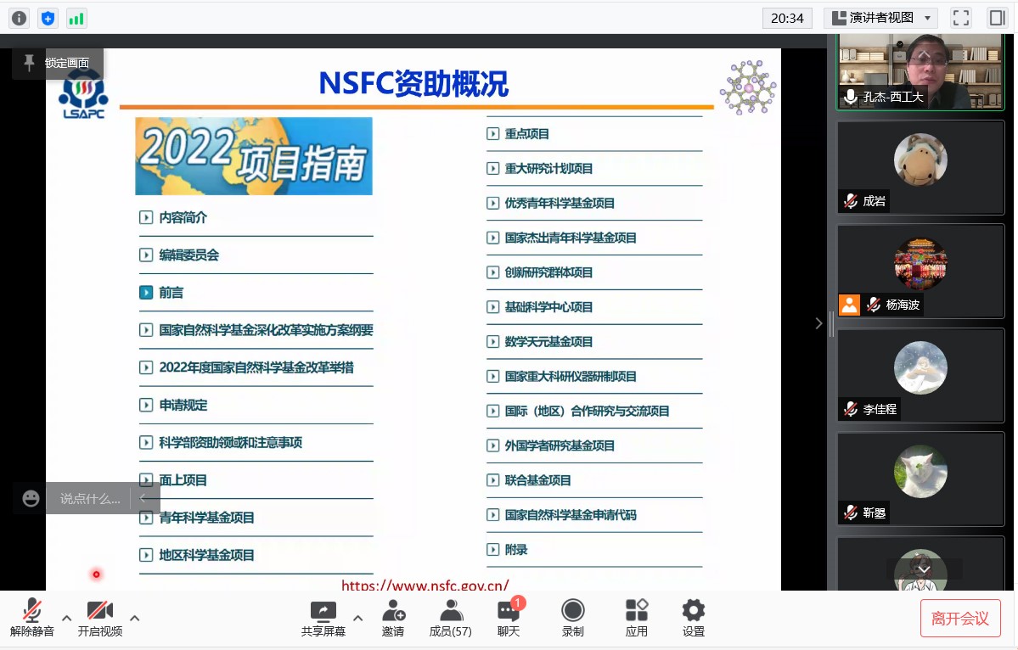The width and height of the screenshot is (1018, 650).
Task: Toggle the side panel layout icon
Action: click(x=997, y=18)
